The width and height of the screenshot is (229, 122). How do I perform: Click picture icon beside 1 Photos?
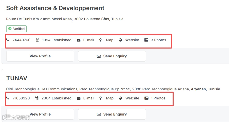[x=146, y=98]
